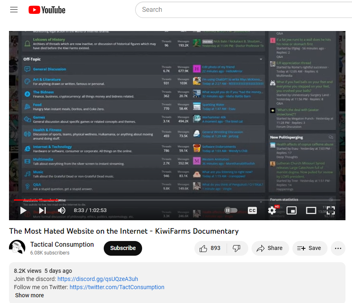Open the YouTube hamburger guide menu
Screen dimensions: 352x303
(14, 10)
